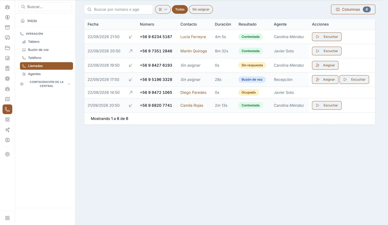Open the bar chart reports icon in the rail

(7, 58)
